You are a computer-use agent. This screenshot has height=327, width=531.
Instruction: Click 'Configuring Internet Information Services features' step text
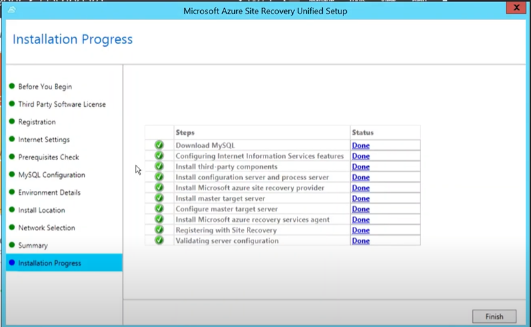[259, 156]
